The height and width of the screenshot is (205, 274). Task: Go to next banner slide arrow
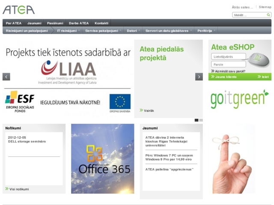coord(199,77)
